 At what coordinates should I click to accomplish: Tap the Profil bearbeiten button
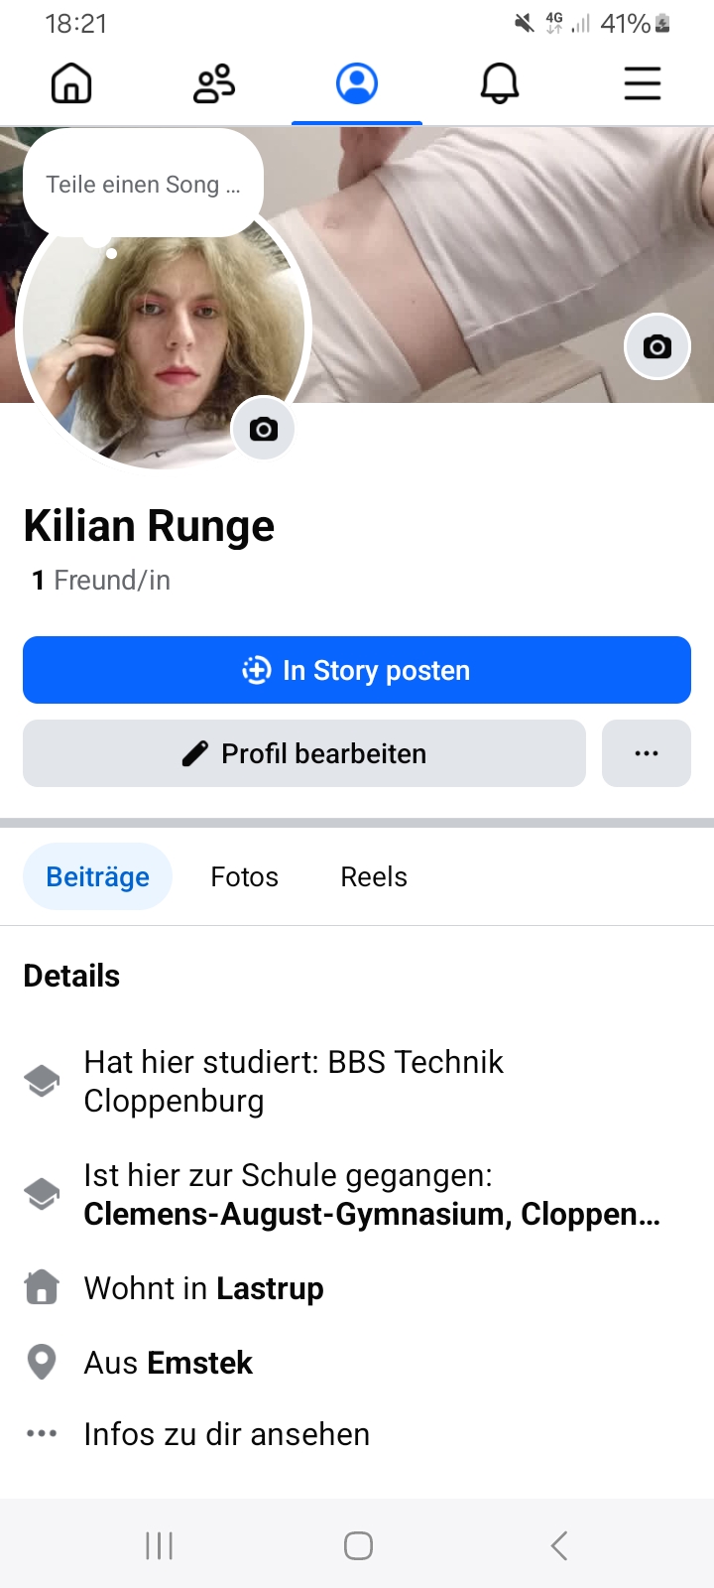coord(304,754)
